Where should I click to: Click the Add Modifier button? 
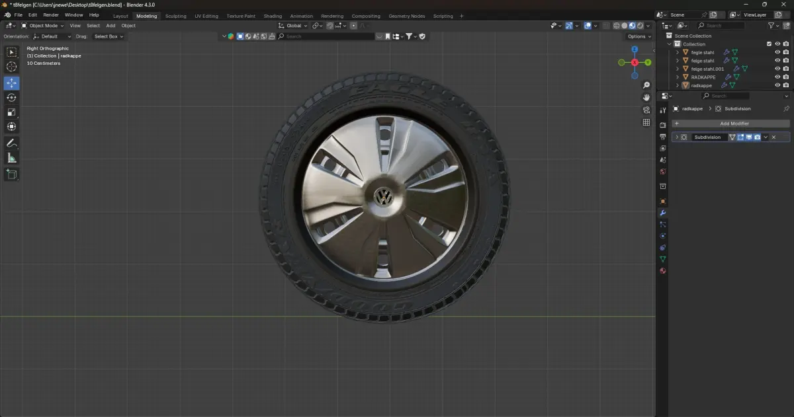point(730,124)
